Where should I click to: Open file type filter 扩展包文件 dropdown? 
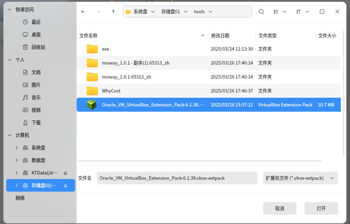click(x=300, y=178)
